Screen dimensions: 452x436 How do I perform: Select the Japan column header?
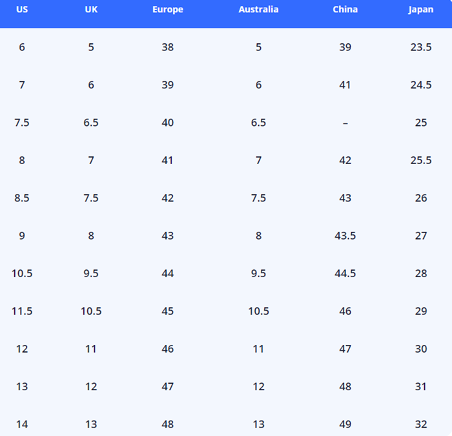pos(421,10)
